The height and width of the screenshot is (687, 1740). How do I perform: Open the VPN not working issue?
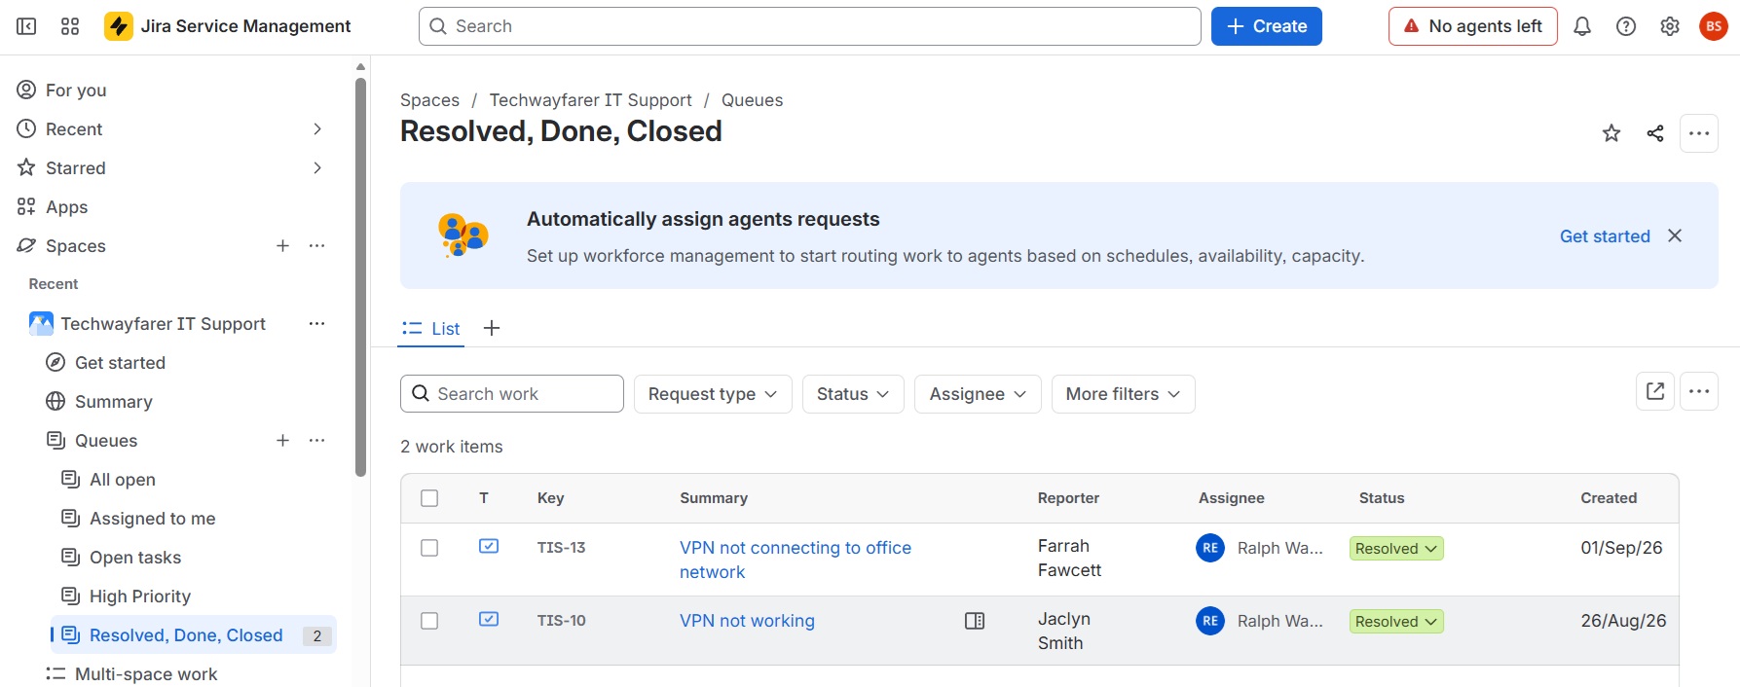tap(747, 621)
